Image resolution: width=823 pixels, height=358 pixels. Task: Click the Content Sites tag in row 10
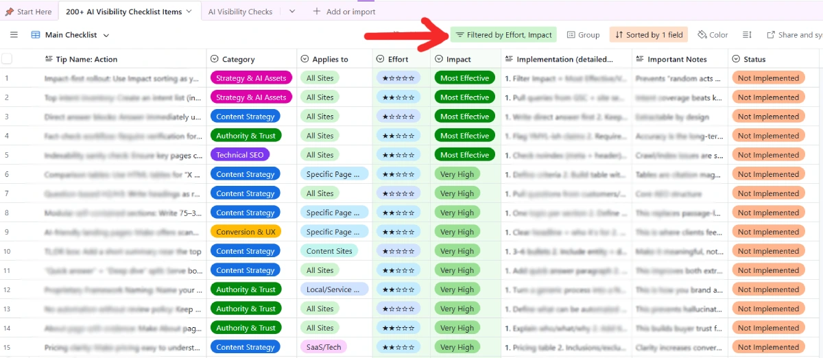coord(329,251)
